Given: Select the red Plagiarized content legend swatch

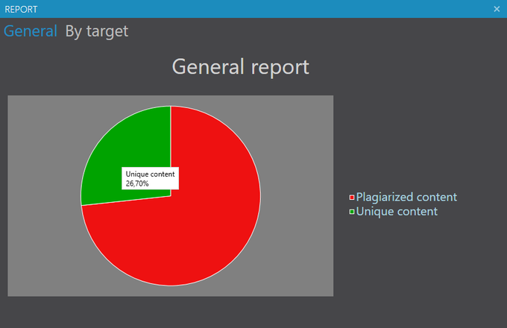Looking at the screenshot, I should (352, 198).
